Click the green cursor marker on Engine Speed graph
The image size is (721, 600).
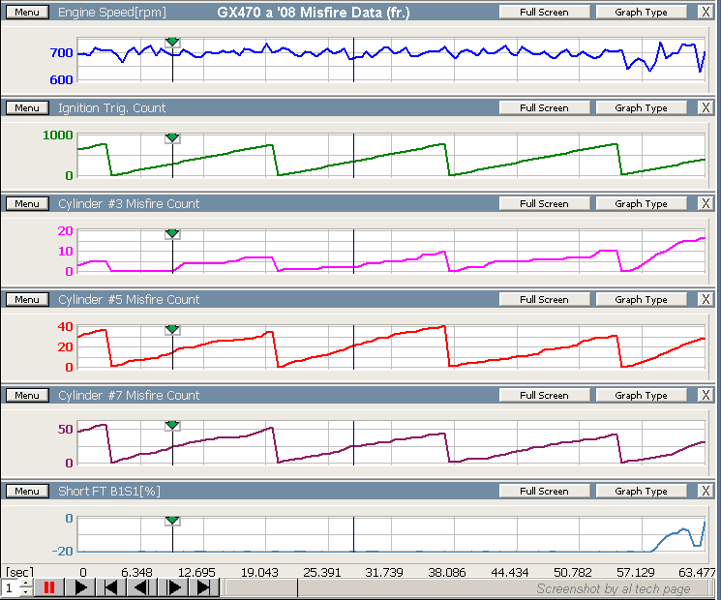(172, 43)
